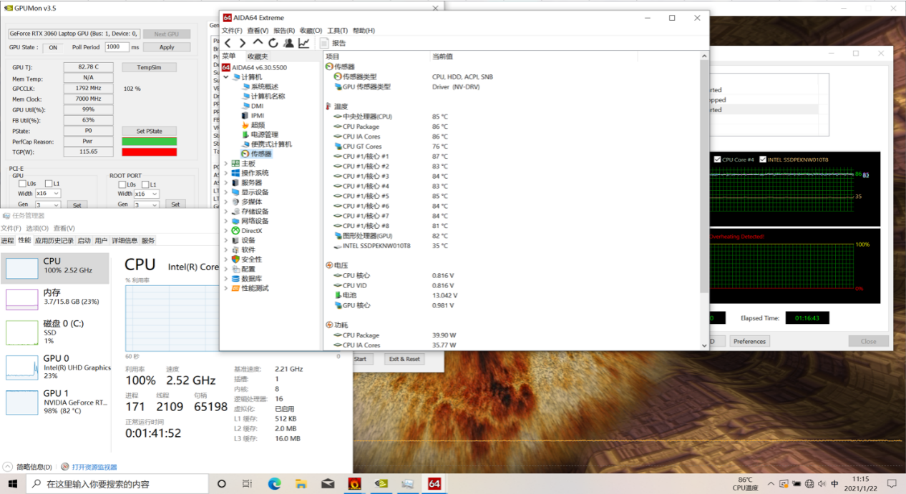906x494 pixels.
Task: Select 传感器 sensor tree item
Action: pyautogui.click(x=257, y=154)
